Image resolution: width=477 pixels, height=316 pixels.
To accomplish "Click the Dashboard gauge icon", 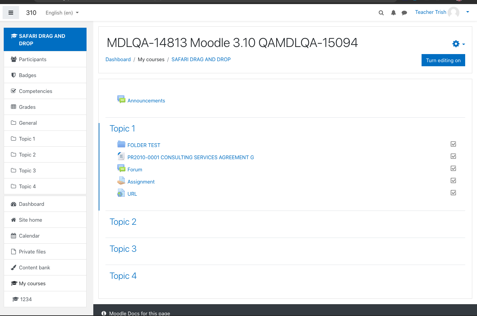I will tap(14, 204).
